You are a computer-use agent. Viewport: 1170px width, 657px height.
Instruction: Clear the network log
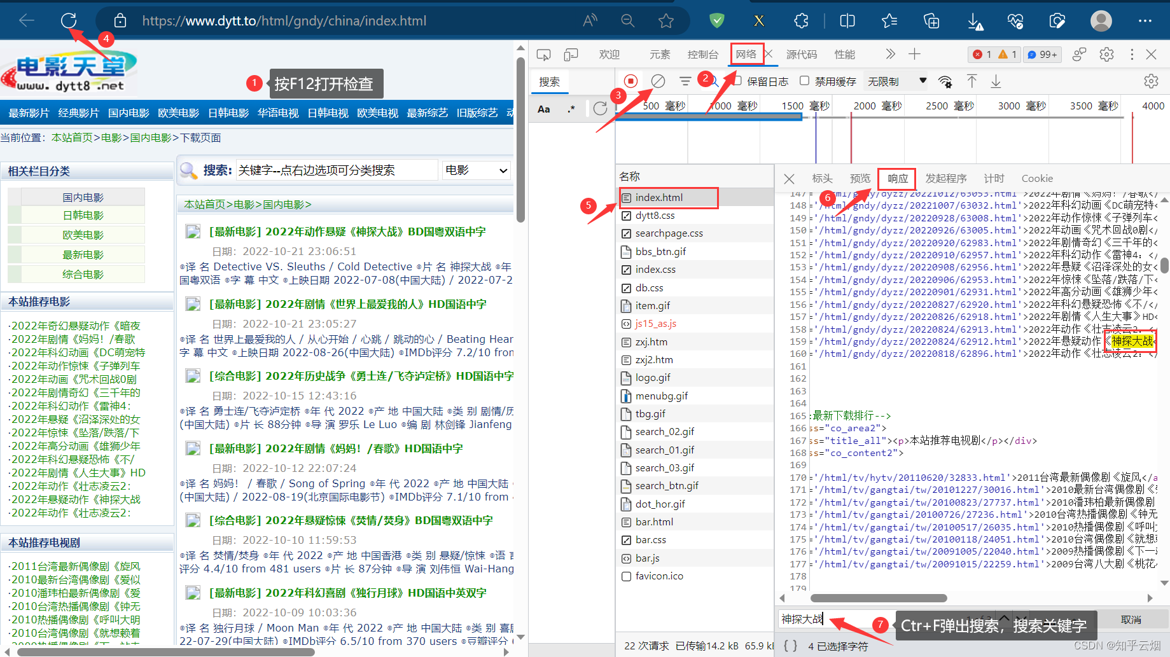[658, 81]
